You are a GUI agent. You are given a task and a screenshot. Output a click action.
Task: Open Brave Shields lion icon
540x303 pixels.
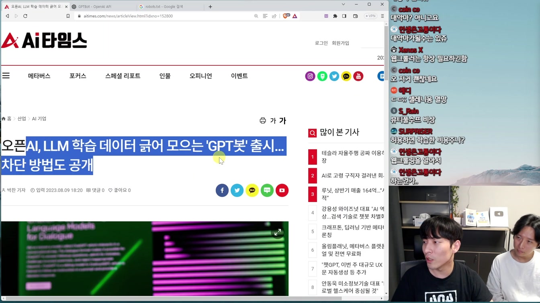coord(286,16)
